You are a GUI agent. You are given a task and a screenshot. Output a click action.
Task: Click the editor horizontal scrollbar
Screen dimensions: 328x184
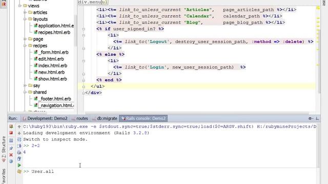pyautogui.click(x=197, y=113)
